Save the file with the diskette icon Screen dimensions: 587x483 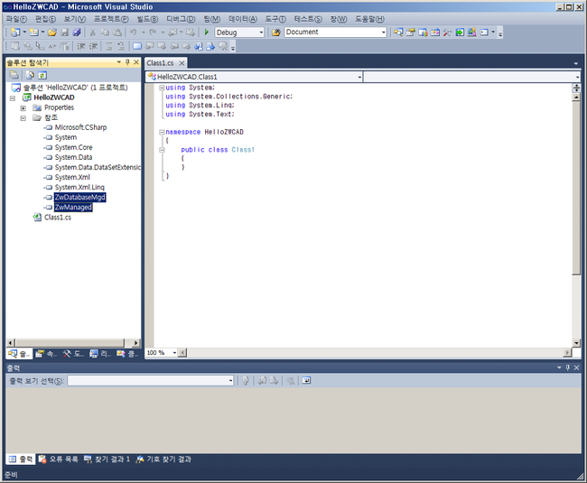[x=64, y=33]
